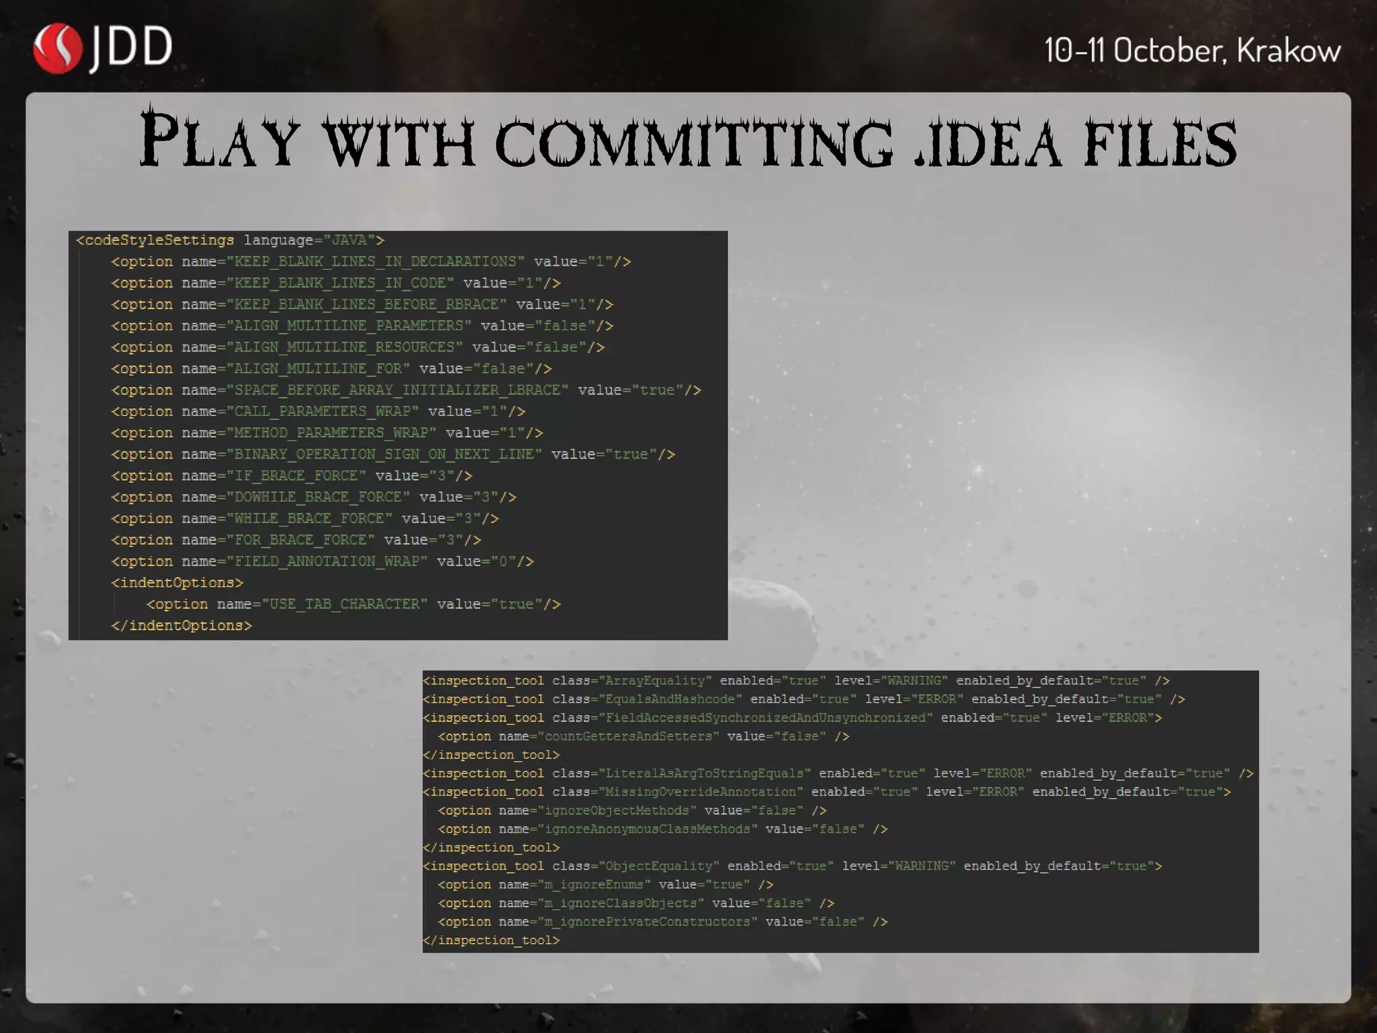Click the red JDD logo icon
Viewport: 1377px width, 1033px height.
tap(58, 48)
